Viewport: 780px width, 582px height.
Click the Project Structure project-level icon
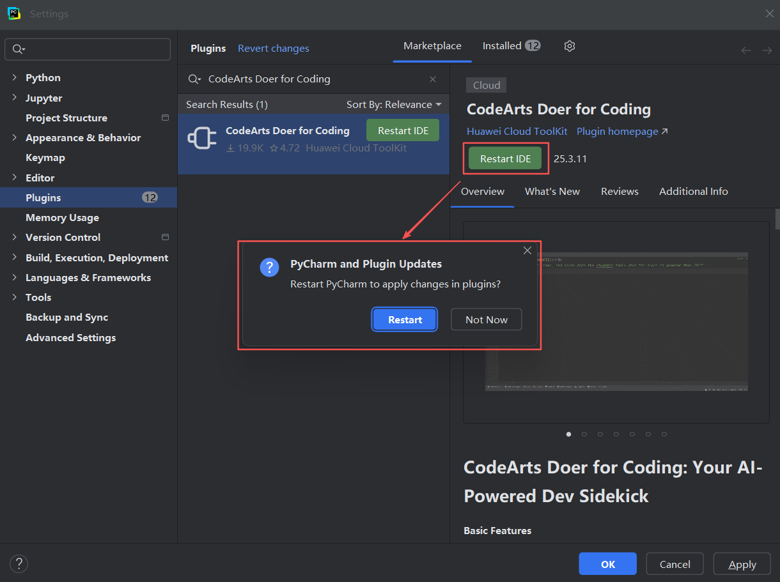[165, 118]
